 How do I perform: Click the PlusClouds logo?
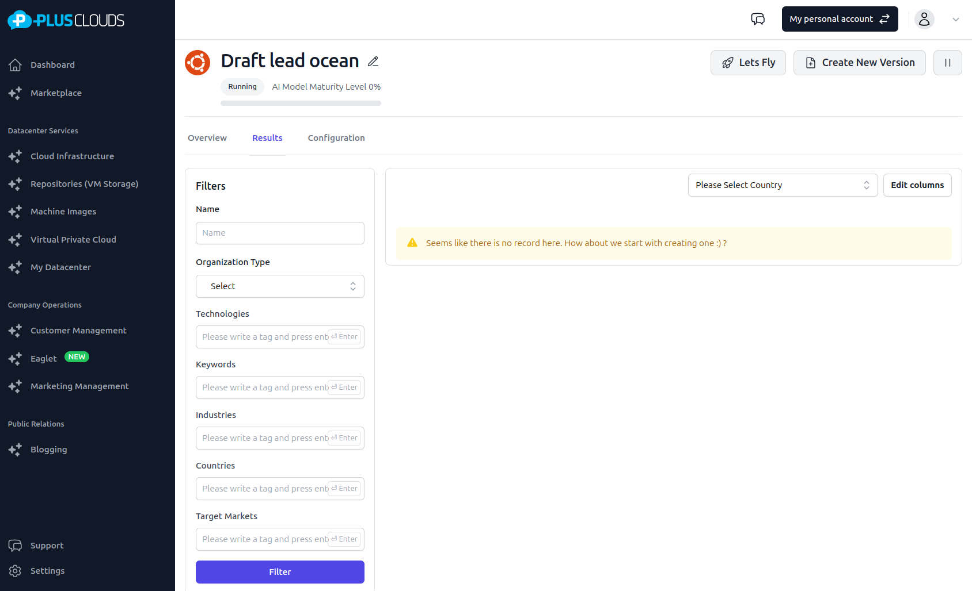pyautogui.click(x=66, y=20)
